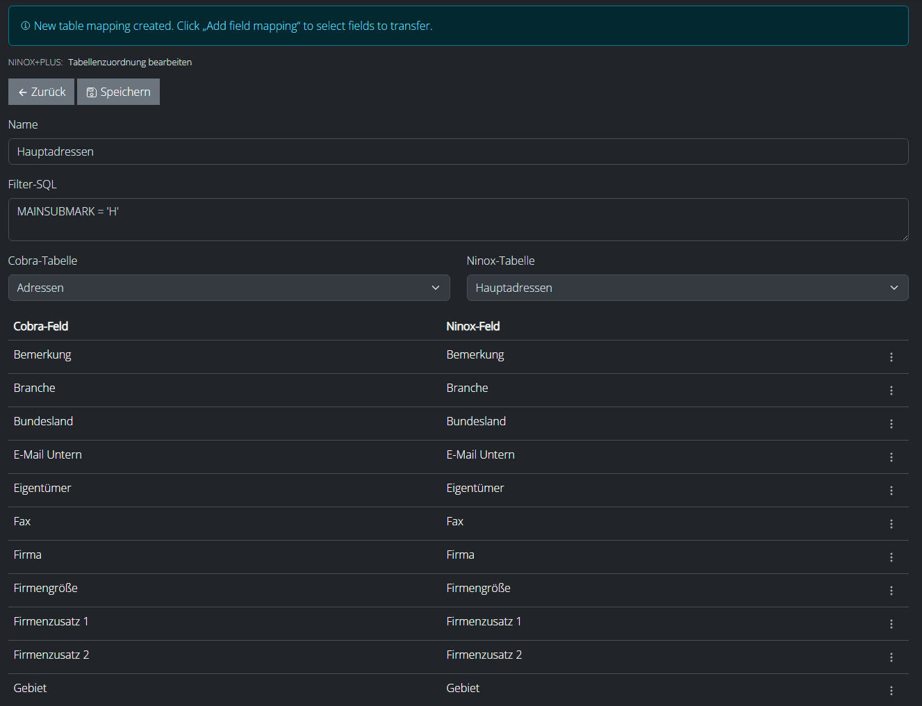Click the NINOX+PLUS breadcrumb label
922x706 pixels.
tap(35, 62)
